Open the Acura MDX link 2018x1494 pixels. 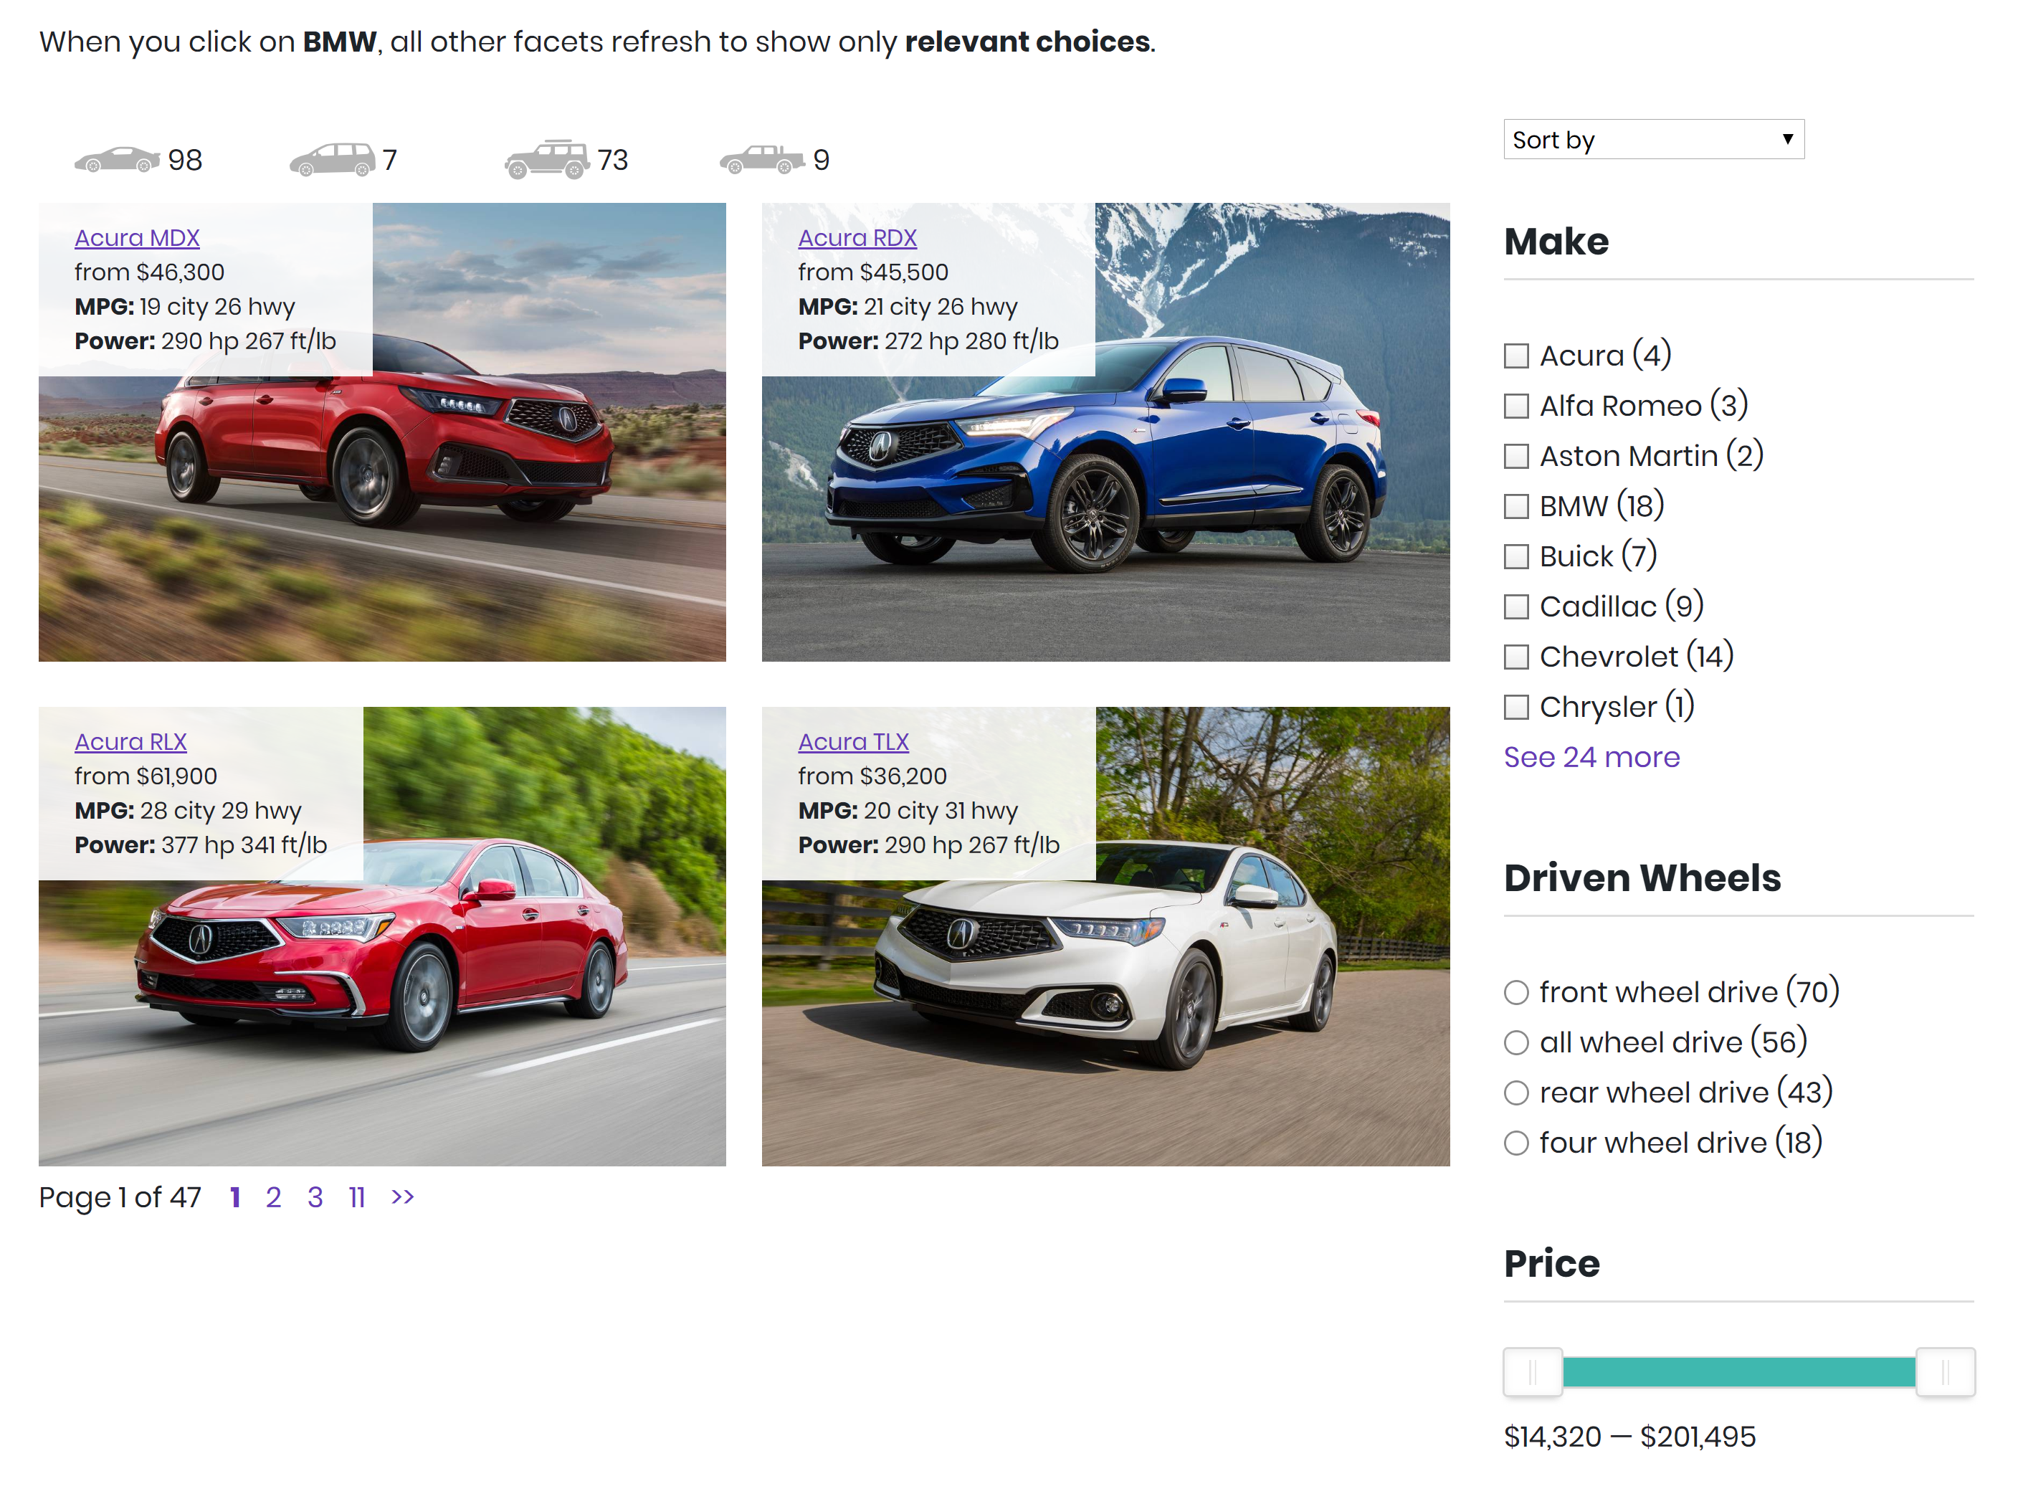pyautogui.click(x=138, y=238)
